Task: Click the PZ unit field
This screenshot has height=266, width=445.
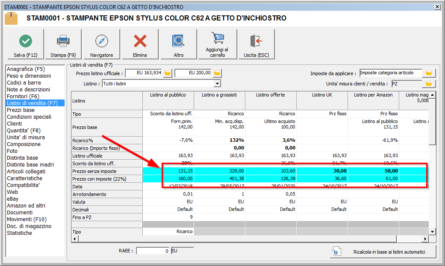Action: pos(407,84)
